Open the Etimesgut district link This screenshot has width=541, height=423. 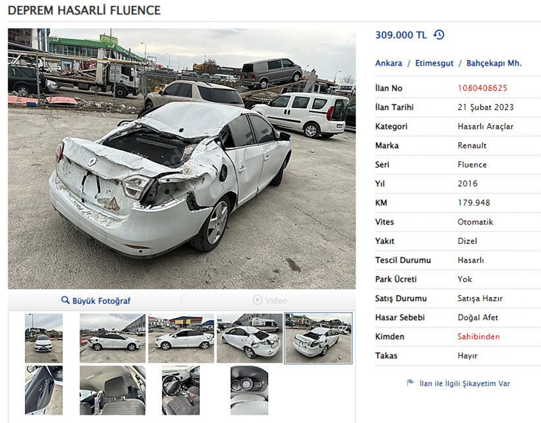434,63
